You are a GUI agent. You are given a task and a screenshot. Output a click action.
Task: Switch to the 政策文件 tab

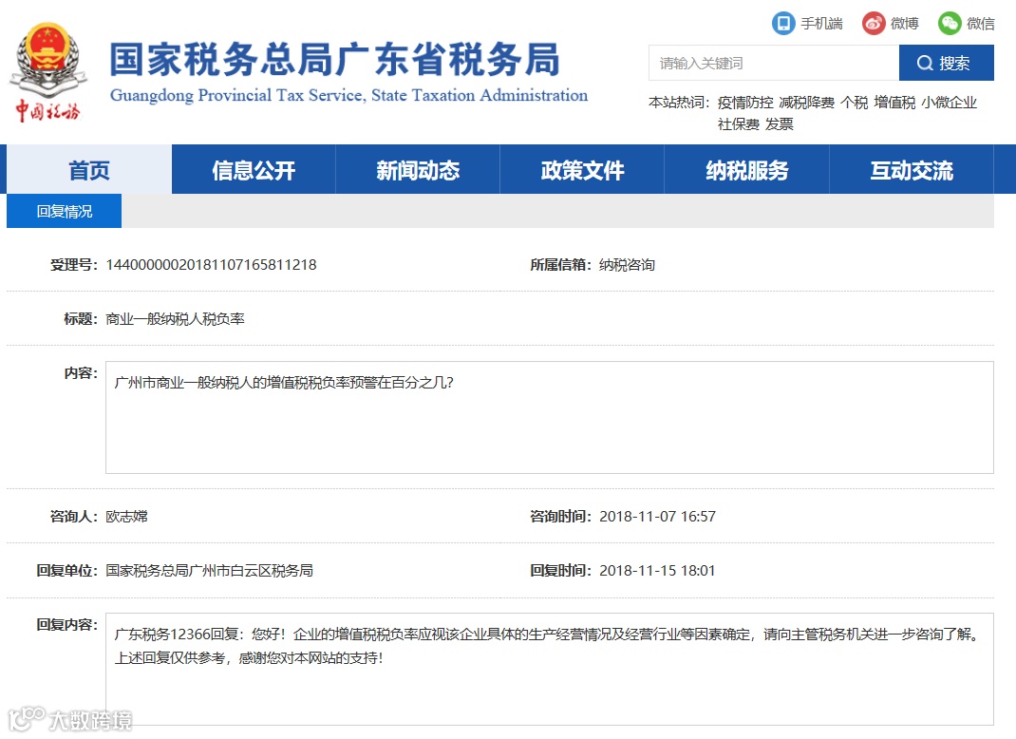[582, 169]
